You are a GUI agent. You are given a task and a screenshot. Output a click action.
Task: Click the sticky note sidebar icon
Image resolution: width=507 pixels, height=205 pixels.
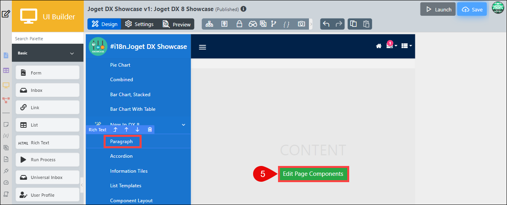click(6, 124)
